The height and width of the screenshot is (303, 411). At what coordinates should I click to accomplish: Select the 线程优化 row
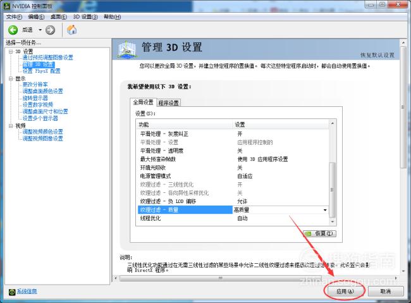[233, 218]
